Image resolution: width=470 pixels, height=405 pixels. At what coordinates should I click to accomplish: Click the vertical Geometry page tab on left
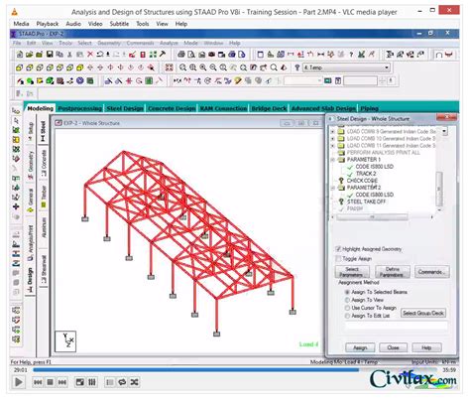coord(31,165)
